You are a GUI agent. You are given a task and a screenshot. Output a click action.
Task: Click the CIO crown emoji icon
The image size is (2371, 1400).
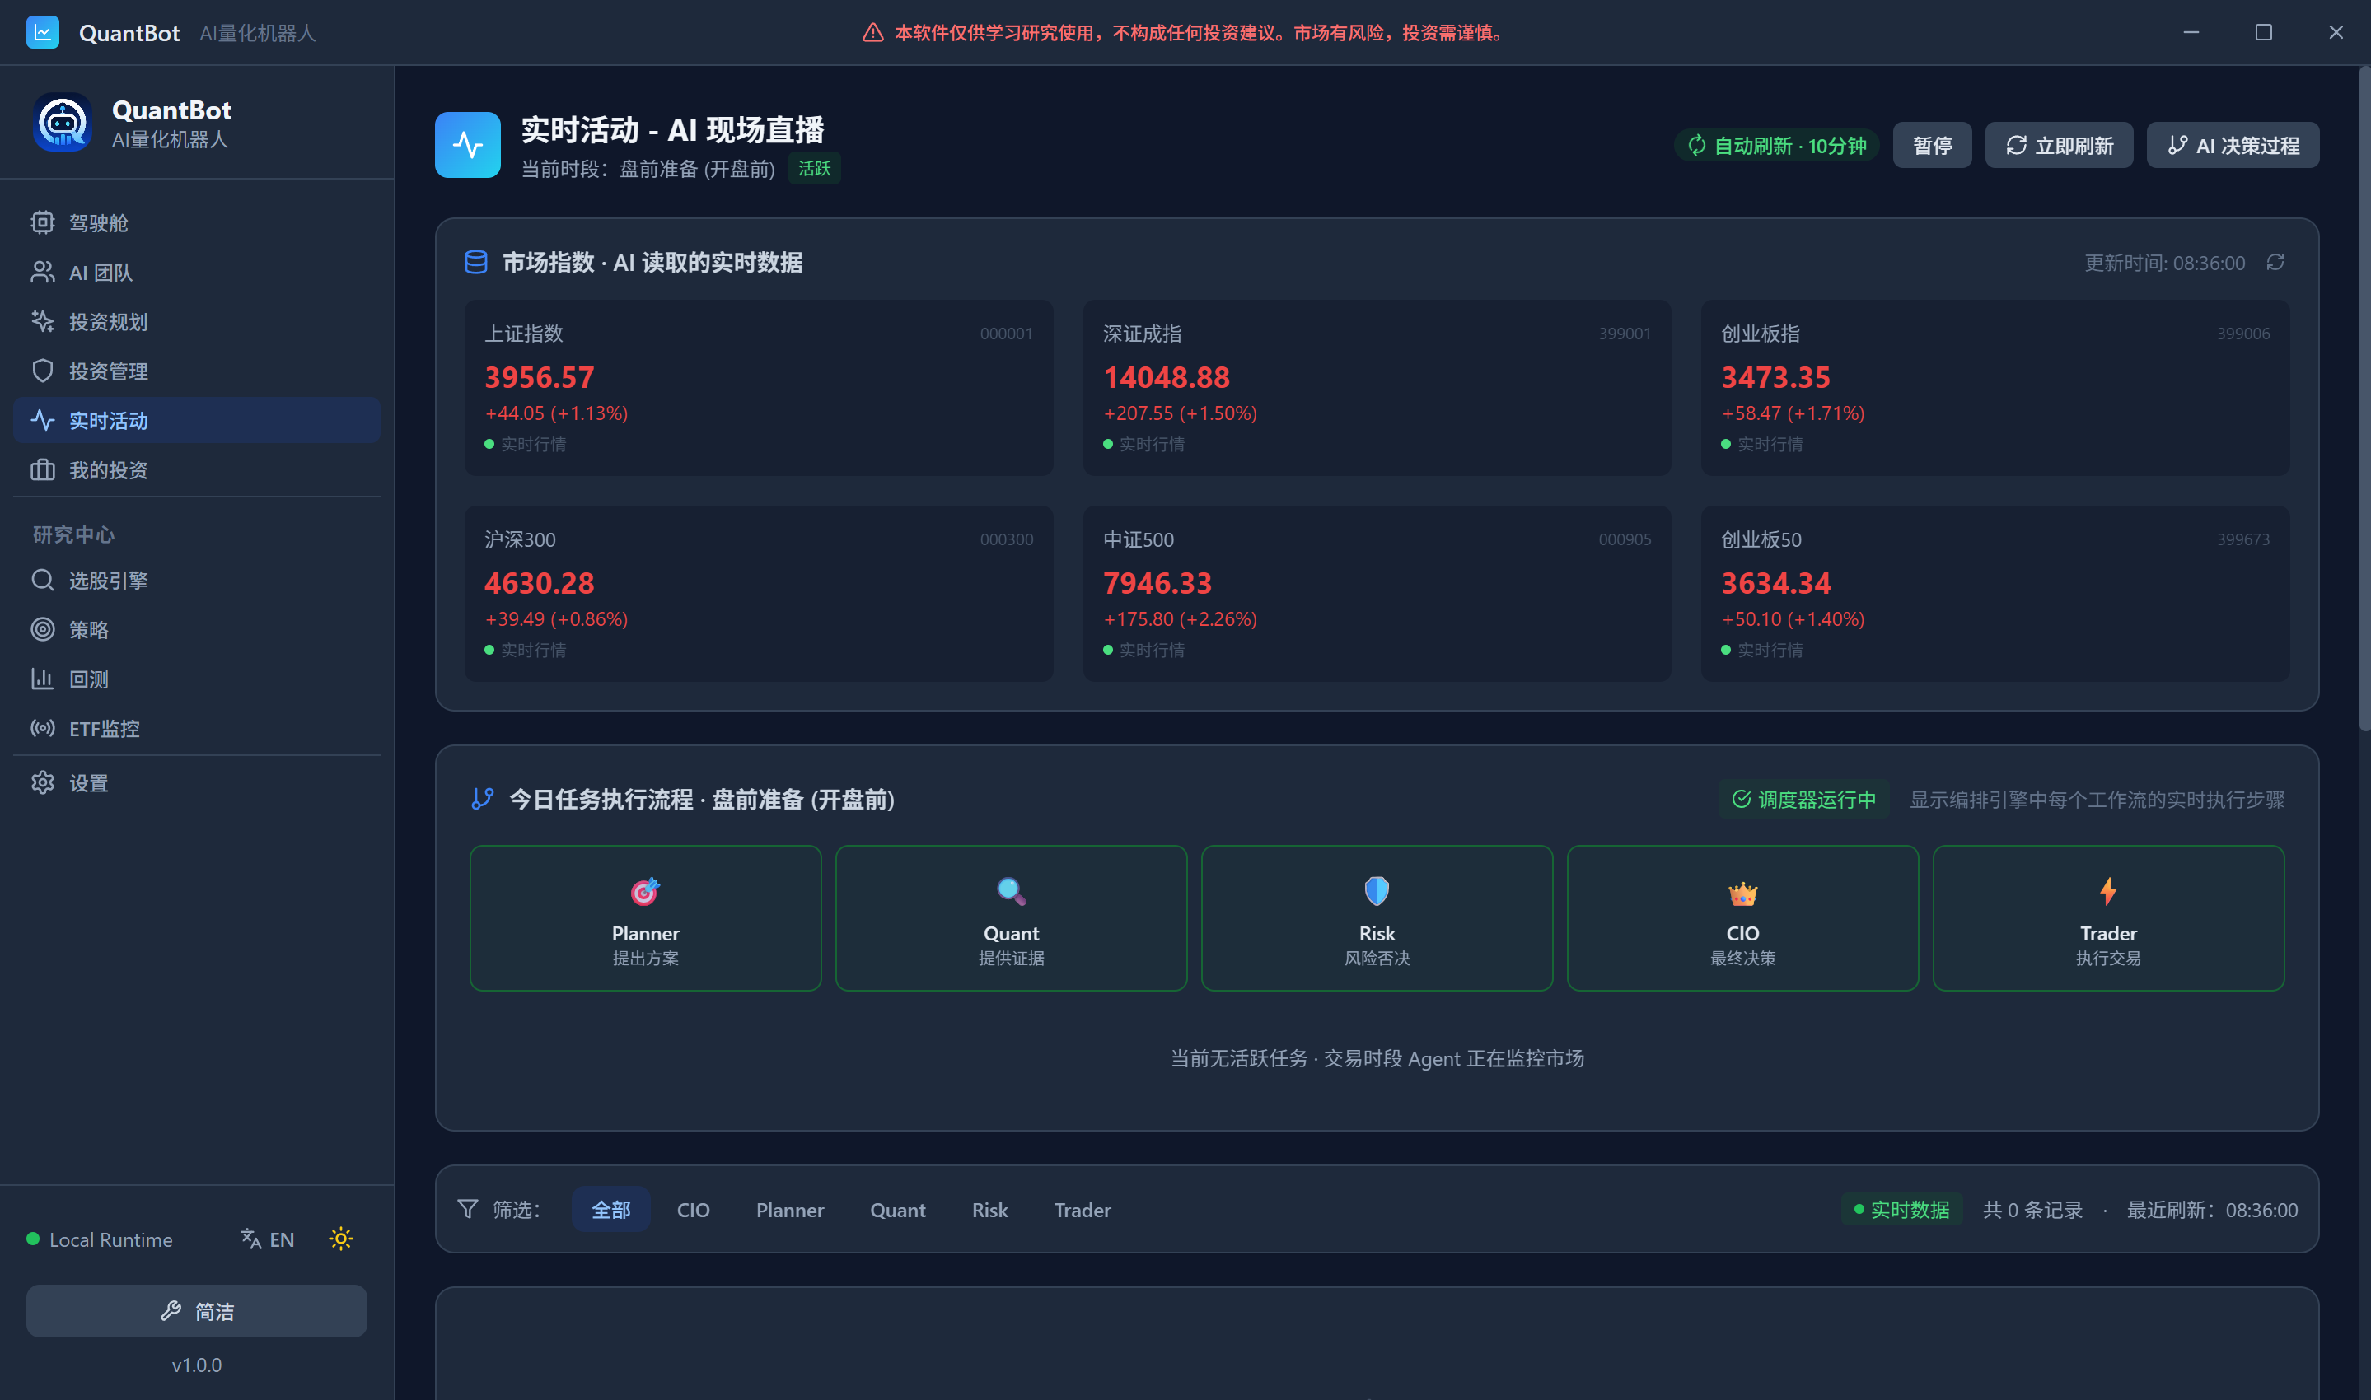coord(1742,893)
